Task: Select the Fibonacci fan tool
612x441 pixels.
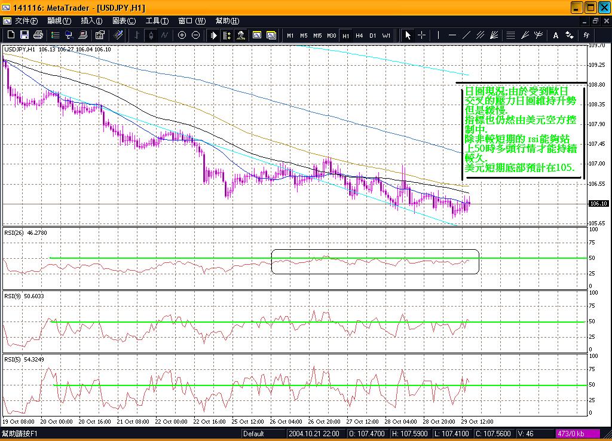Action: tap(525, 35)
